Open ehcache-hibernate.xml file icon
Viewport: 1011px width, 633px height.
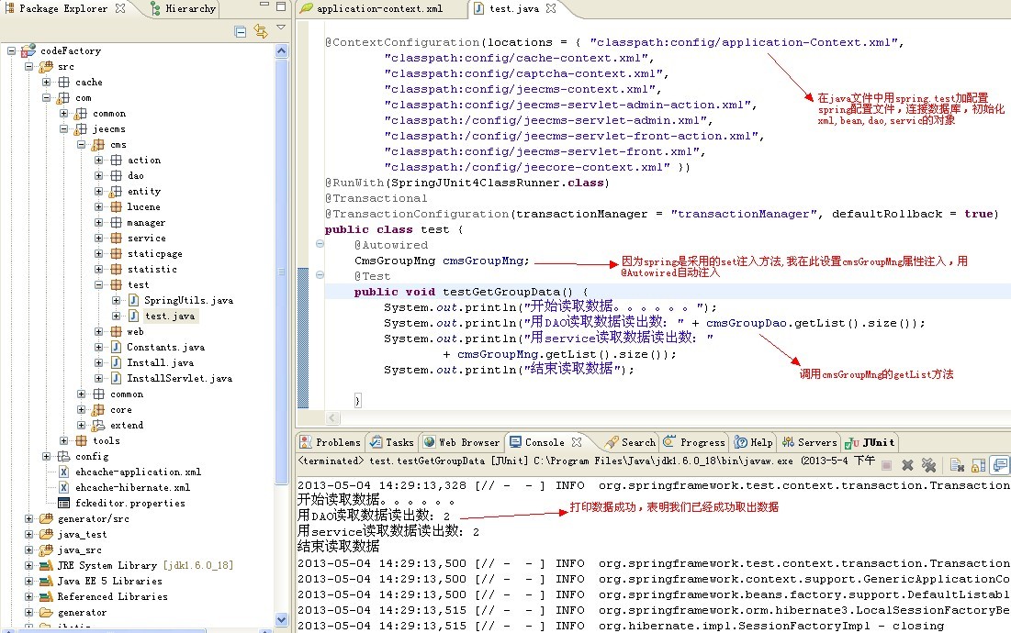64,487
